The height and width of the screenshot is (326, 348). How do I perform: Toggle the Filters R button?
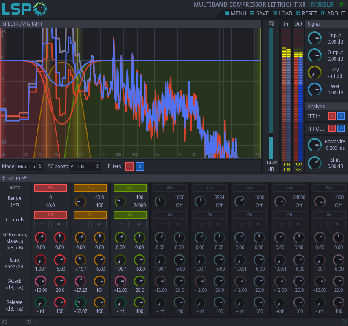tap(140, 166)
